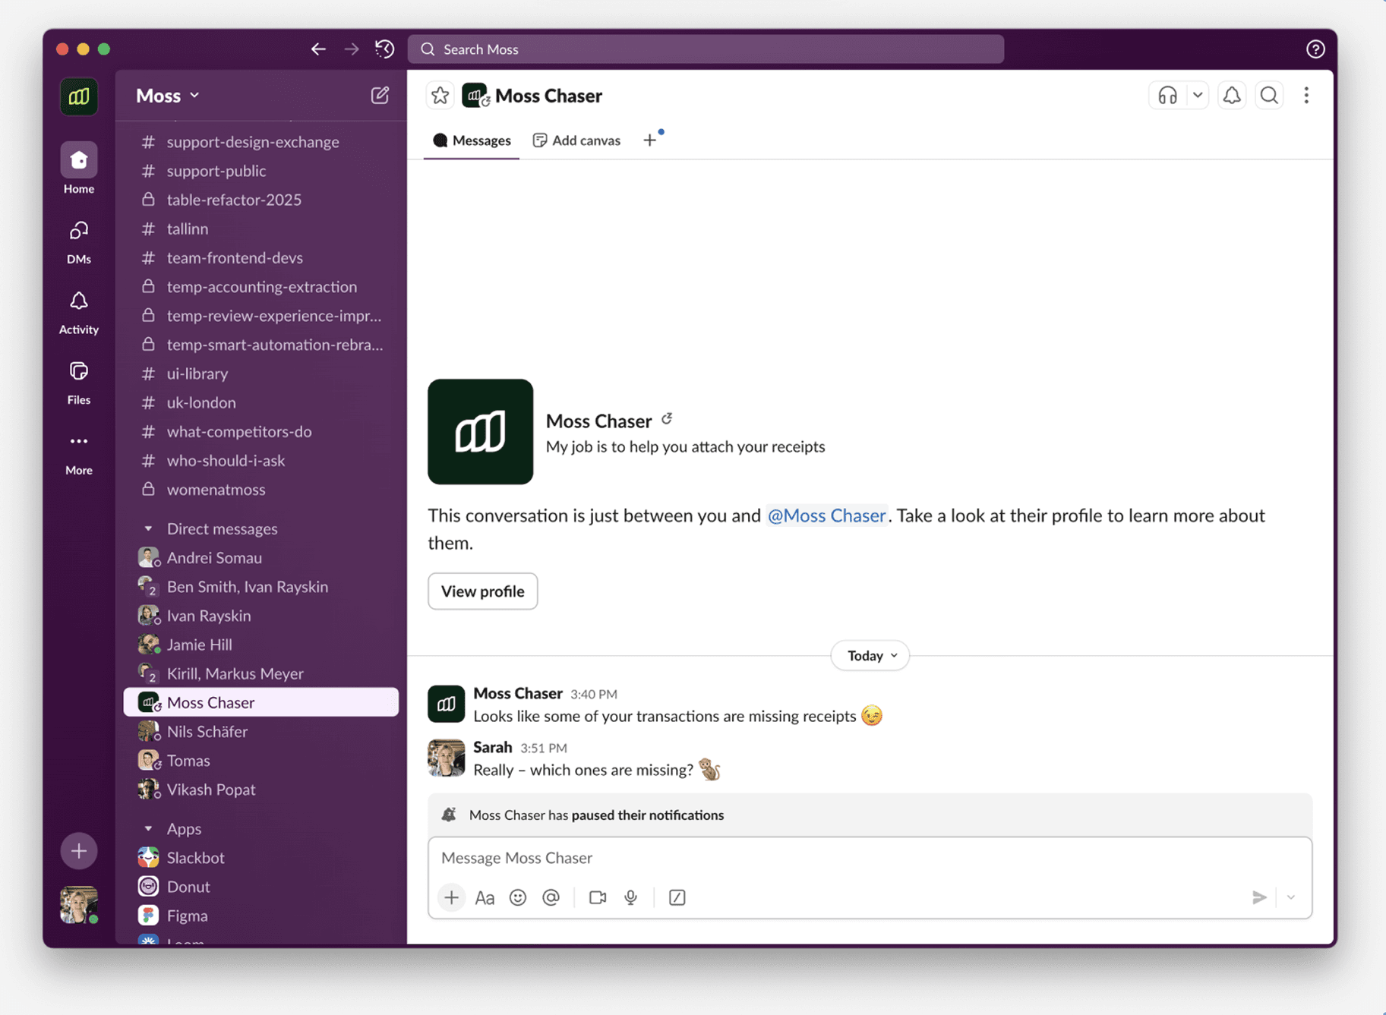Open the Moss workspace name dropdown
The width and height of the screenshot is (1386, 1015).
(x=168, y=96)
